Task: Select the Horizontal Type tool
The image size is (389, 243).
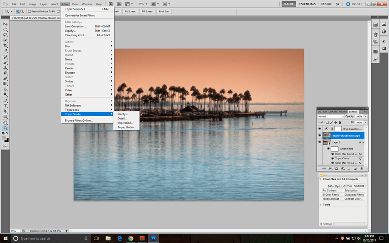Action: (5, 106)
